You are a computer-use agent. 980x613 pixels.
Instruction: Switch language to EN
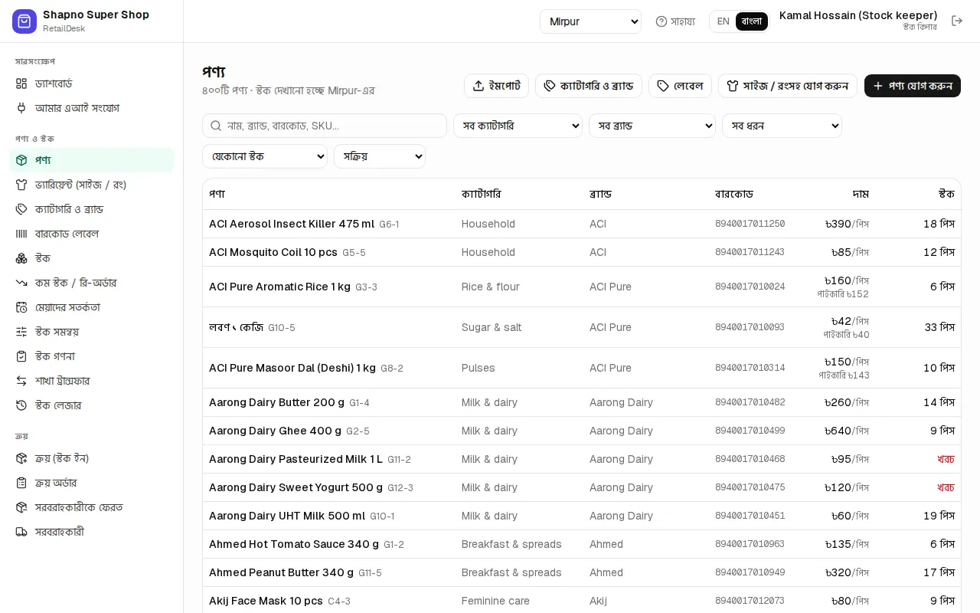coord(723,21)
